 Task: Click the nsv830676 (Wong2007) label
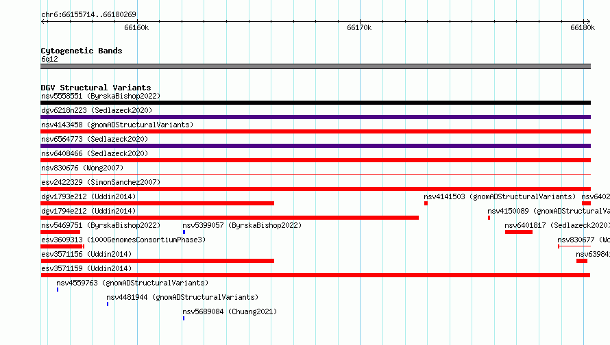[x=82, y=168]
